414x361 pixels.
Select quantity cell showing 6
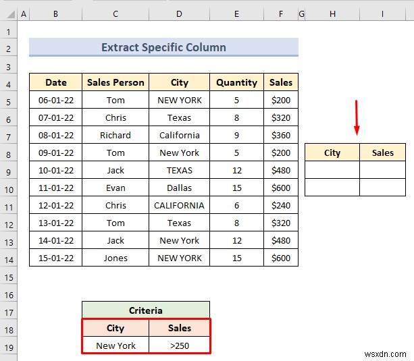pos(236,205)
